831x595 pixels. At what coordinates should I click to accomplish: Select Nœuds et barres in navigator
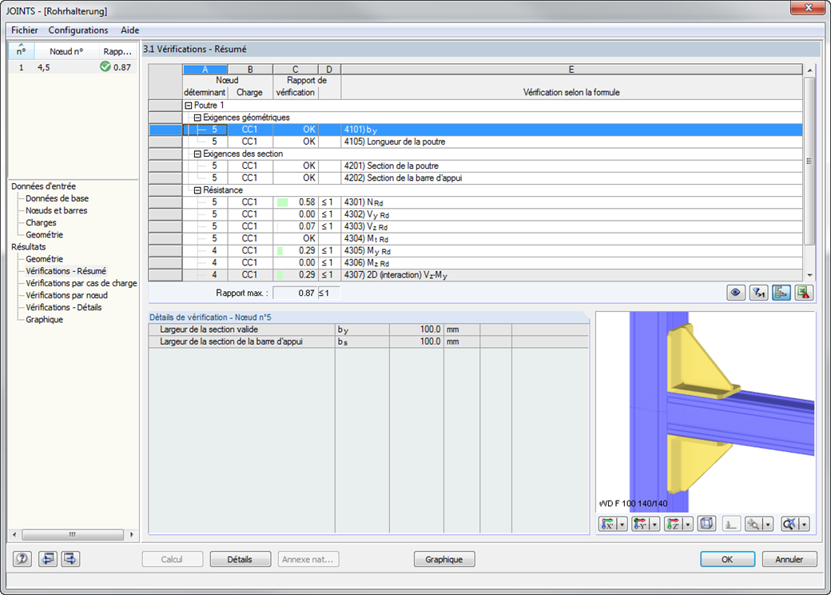pyautogui.click(x=56, y=210)
